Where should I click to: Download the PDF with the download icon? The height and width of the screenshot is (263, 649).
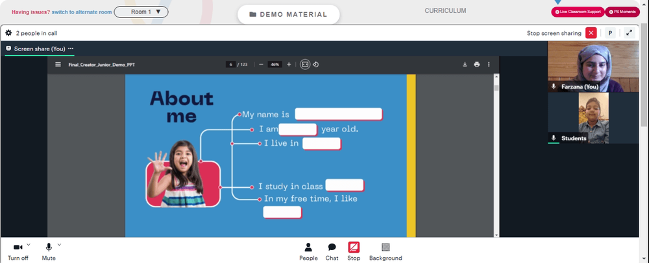pyautogui.click(x=465, y=64)
